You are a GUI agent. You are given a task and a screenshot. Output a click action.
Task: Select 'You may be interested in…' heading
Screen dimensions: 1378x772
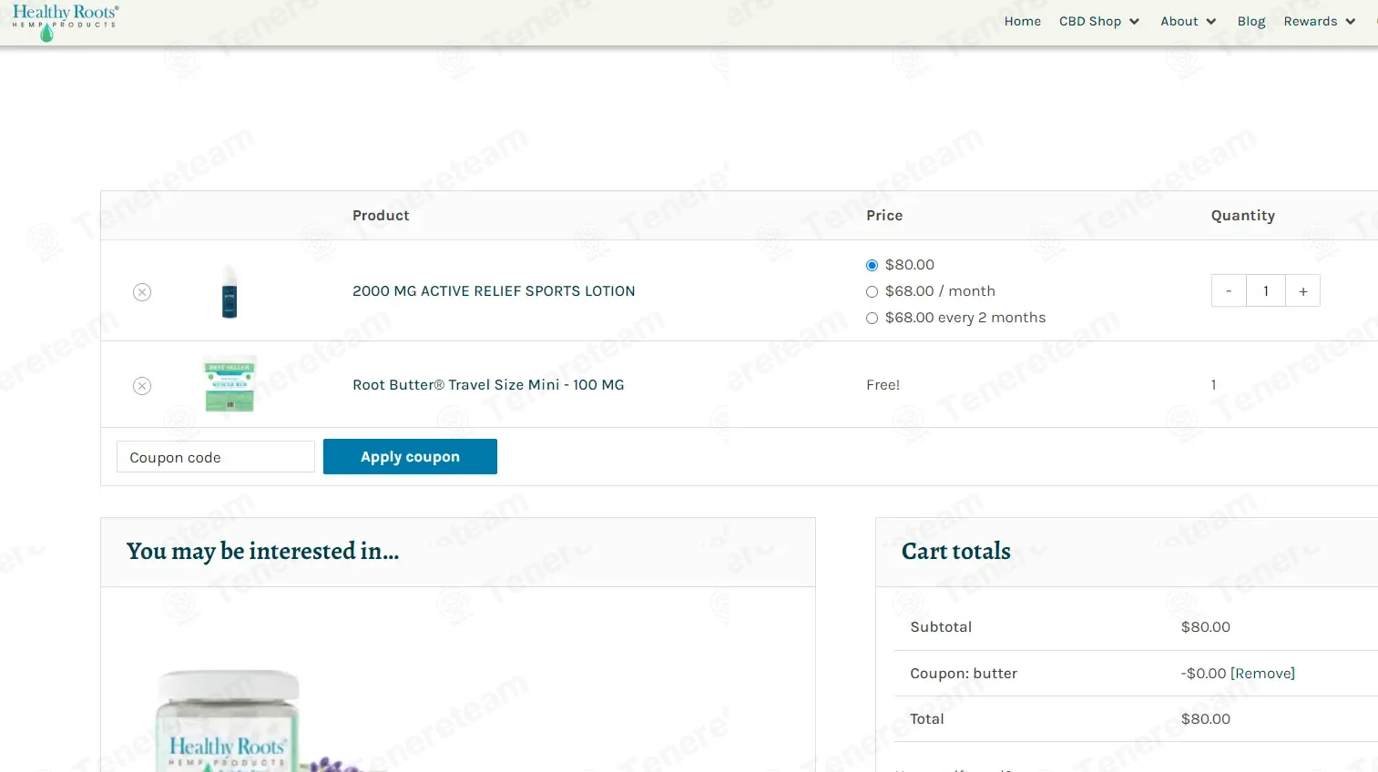263,552
